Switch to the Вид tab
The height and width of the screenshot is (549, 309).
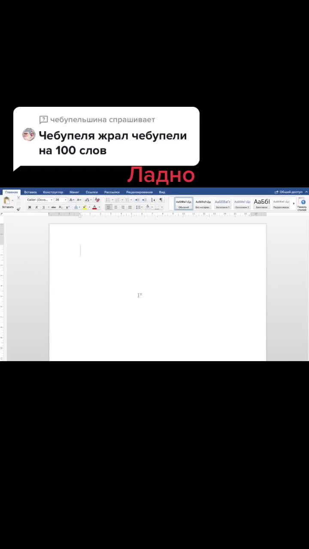[162, 192]
